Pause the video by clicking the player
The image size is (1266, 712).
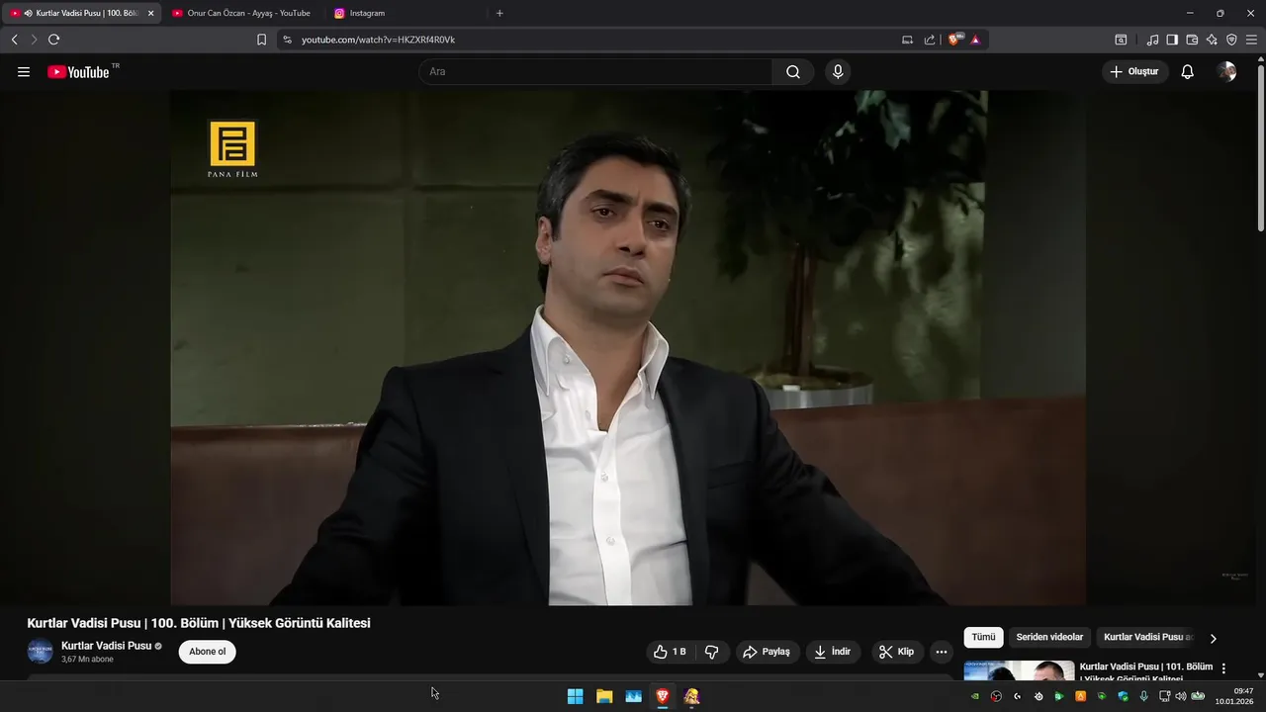[628, 347]
